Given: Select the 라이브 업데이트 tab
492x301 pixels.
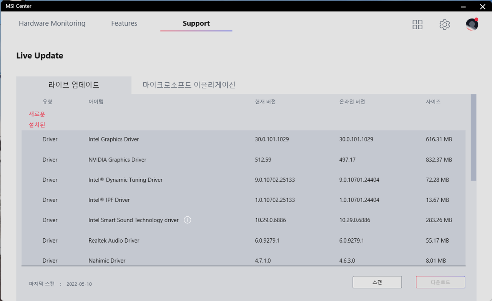Looking at the screenshot, I should click(x=74, y=85).
